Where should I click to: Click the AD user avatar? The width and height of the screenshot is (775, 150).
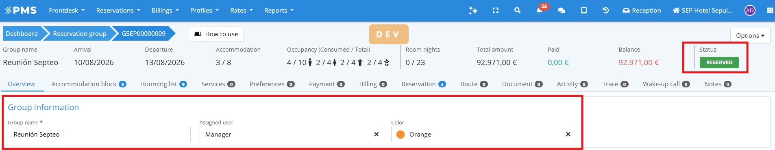tap(750, 11)
